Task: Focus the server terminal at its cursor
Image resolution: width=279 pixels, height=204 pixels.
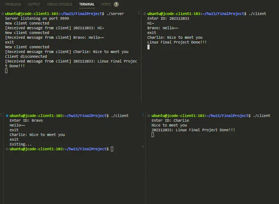Action: (x=6, y=71)
